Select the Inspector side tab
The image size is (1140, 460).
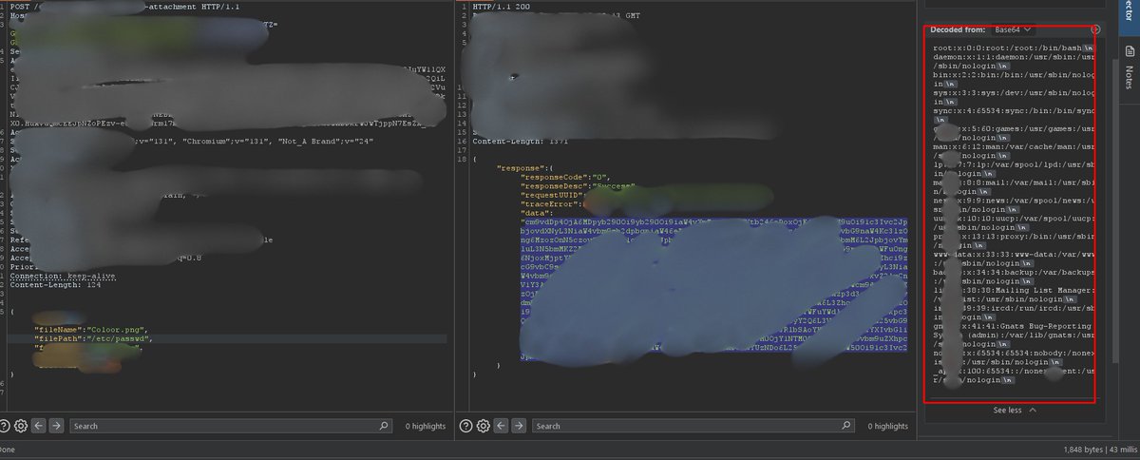coord(1129,19)
